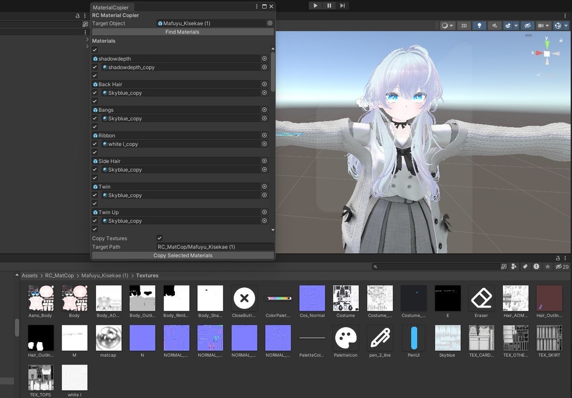
Task: Open the shading mode dropdown in Scene view
Action: [x=446, y=25]
